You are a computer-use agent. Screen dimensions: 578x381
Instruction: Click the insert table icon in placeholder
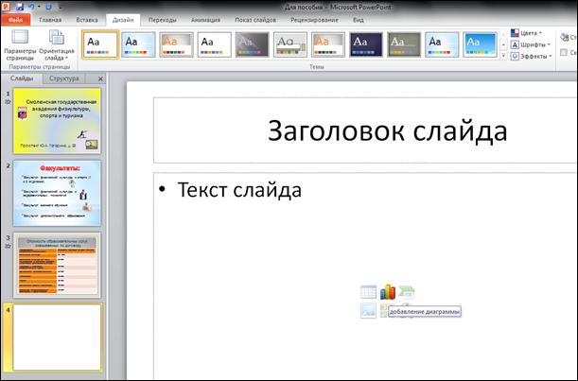369,292
